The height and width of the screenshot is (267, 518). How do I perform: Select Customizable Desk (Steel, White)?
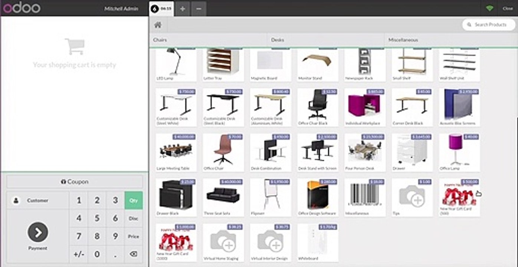[176, 107]
